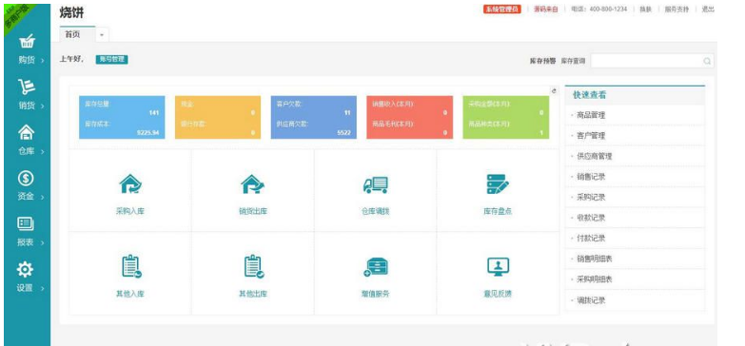Click the refresh icon above stat cards
The image size is (745, 346).
pyautogui.click(x=554, y=90)
